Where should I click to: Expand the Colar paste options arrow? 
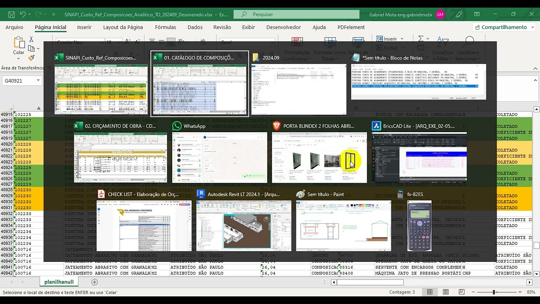coord(19,59)
